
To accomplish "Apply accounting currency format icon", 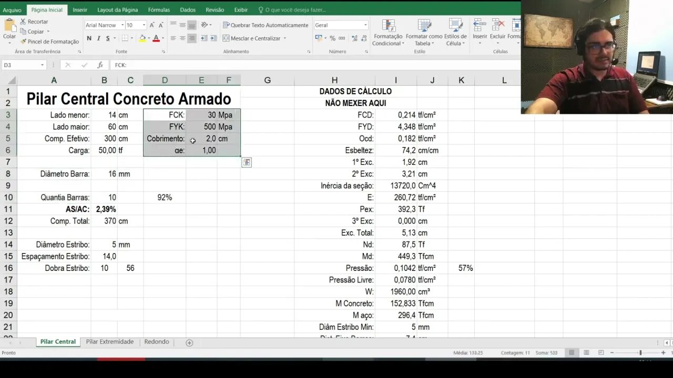I will [318, 38].
